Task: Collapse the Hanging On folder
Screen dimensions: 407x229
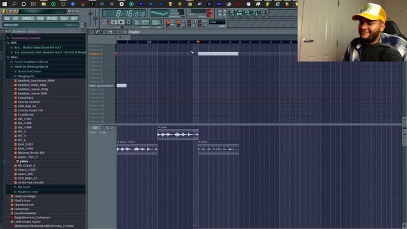Action: coord(26,76)
